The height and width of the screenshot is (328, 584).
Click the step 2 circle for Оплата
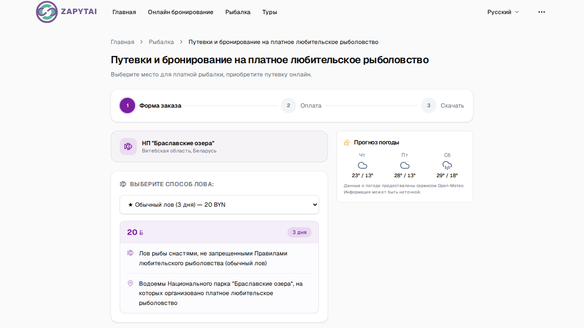tap(289, 105)
